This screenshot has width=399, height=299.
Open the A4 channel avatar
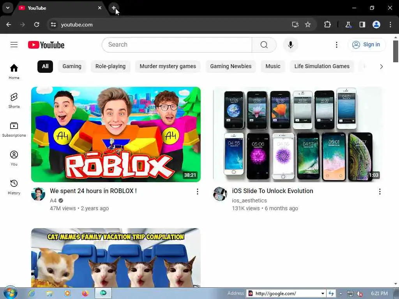pos(38,194)
